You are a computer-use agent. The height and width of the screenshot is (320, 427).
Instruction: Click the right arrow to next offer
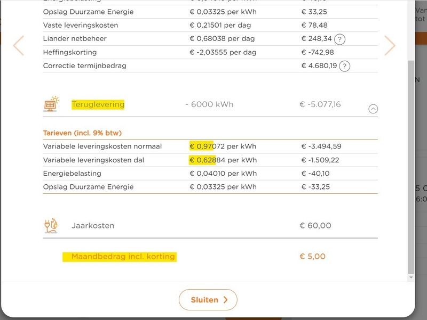pos(390,46)
